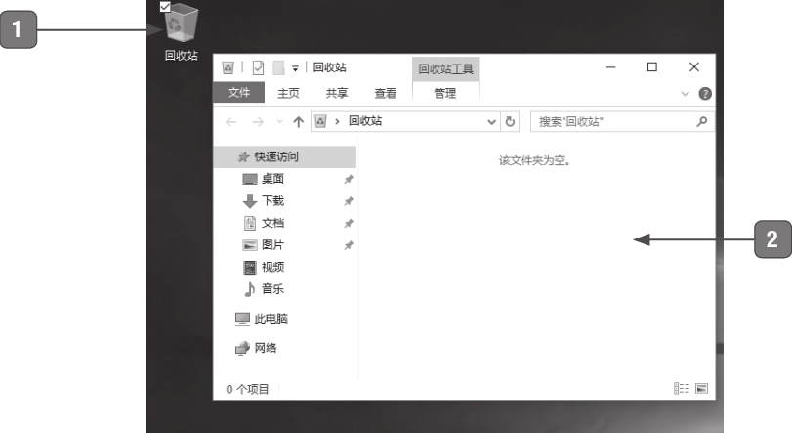The image size is (792, 433).
Task: Click the up-arrow to go to parent folder
Action: (x=298, y=121)
